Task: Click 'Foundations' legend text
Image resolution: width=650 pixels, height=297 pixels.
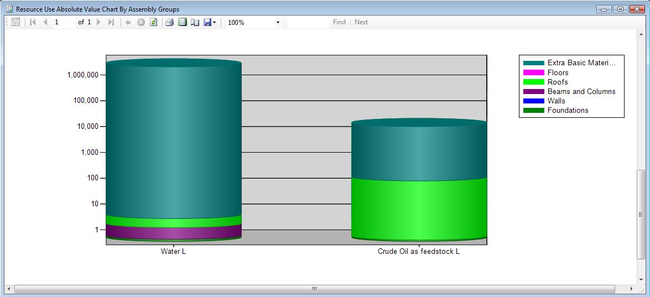Action: [568, 111]
